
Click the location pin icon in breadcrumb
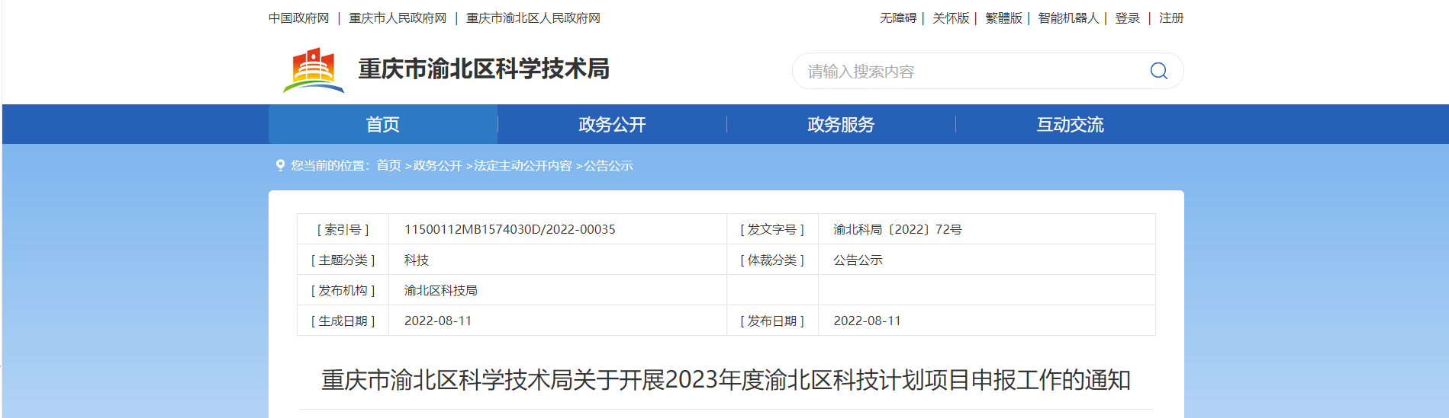point(280,165)
